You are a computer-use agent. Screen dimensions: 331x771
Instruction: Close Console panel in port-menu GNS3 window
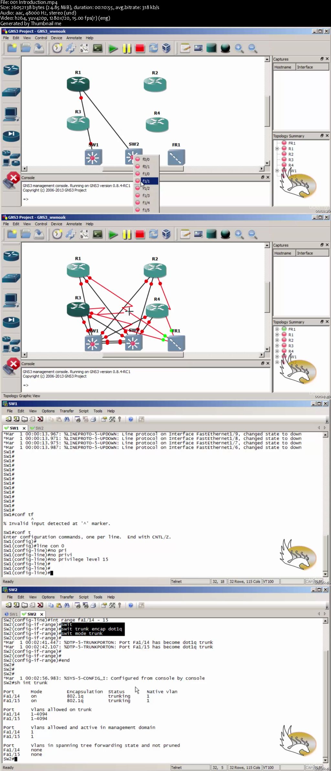pyautogui.click(x=268, y=177)
